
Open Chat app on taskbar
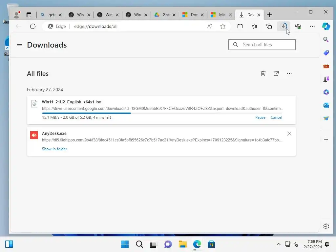pyautogui.click(x=168, y=244)
